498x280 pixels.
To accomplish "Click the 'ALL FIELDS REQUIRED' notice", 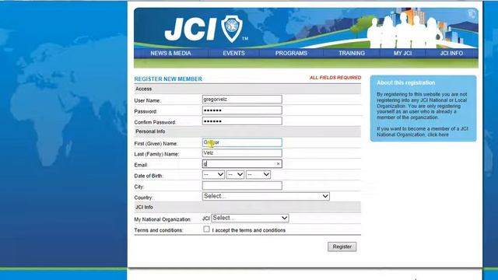I will coord(335,78).
